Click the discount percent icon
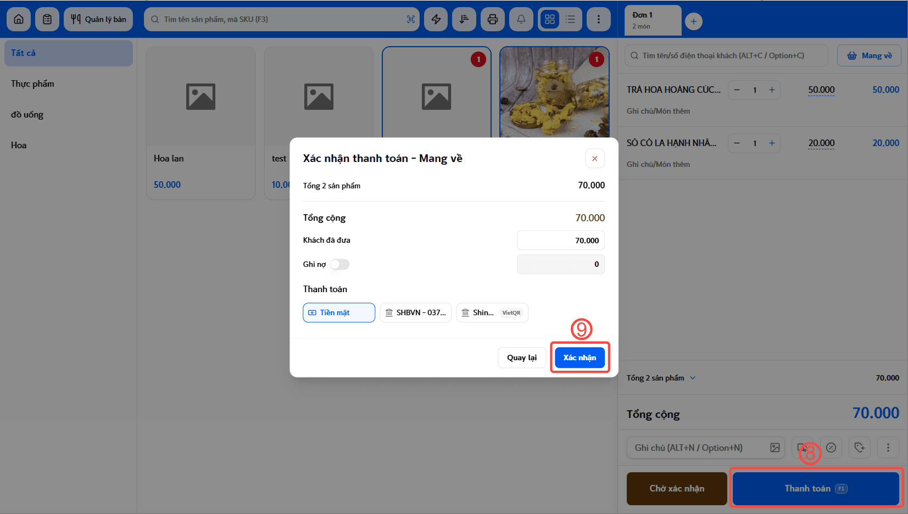908x514 pixels. coord(831,448)
